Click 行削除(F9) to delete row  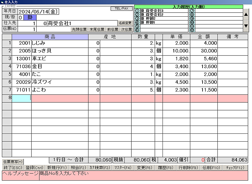pos(188,168)
